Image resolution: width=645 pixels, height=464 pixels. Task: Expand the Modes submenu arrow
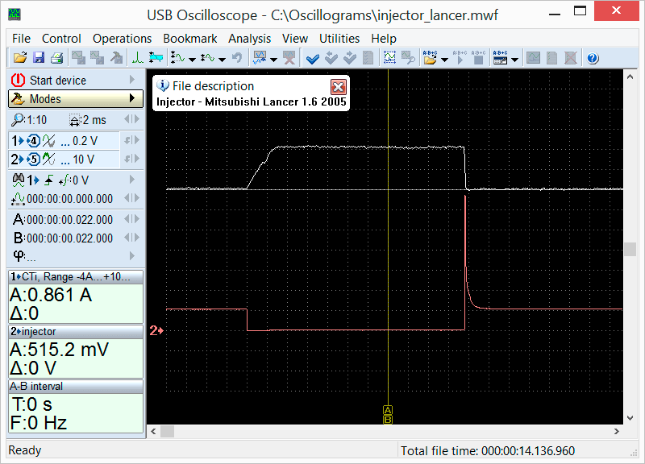tap(131, 99)
